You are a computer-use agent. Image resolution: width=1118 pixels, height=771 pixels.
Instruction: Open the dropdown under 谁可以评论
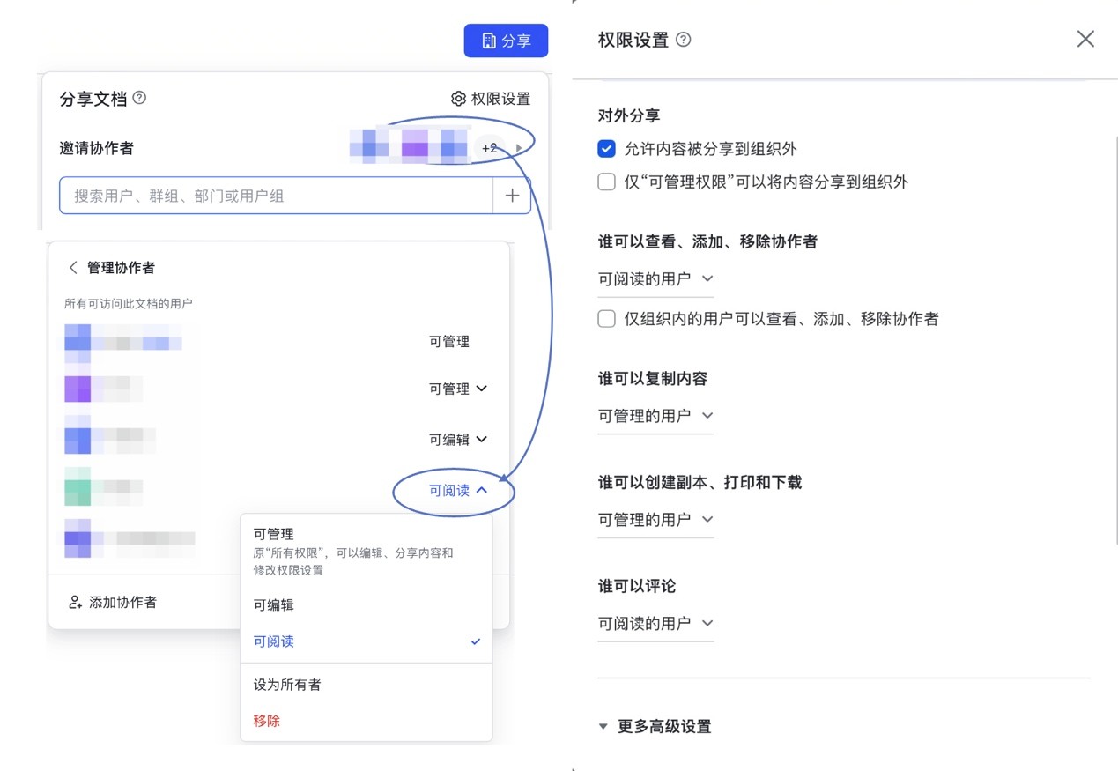(655, 624)
